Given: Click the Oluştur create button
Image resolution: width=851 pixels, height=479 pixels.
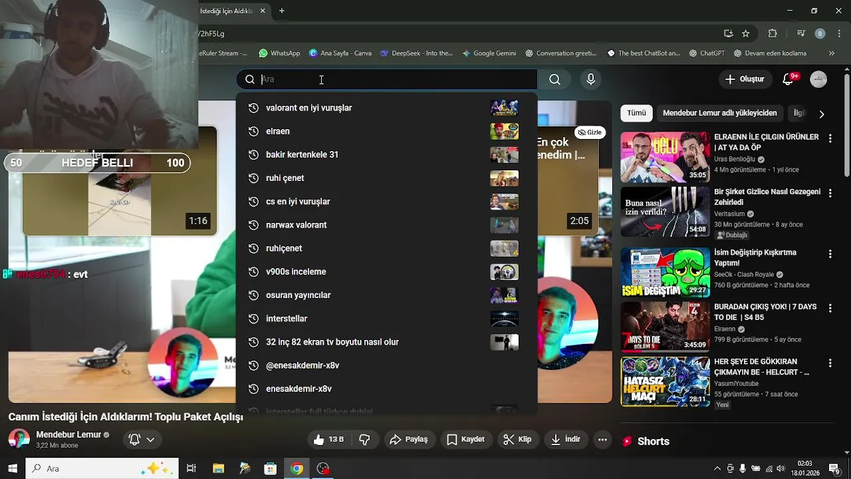Looking at the screenshot, I should click(x=745, y=79).
